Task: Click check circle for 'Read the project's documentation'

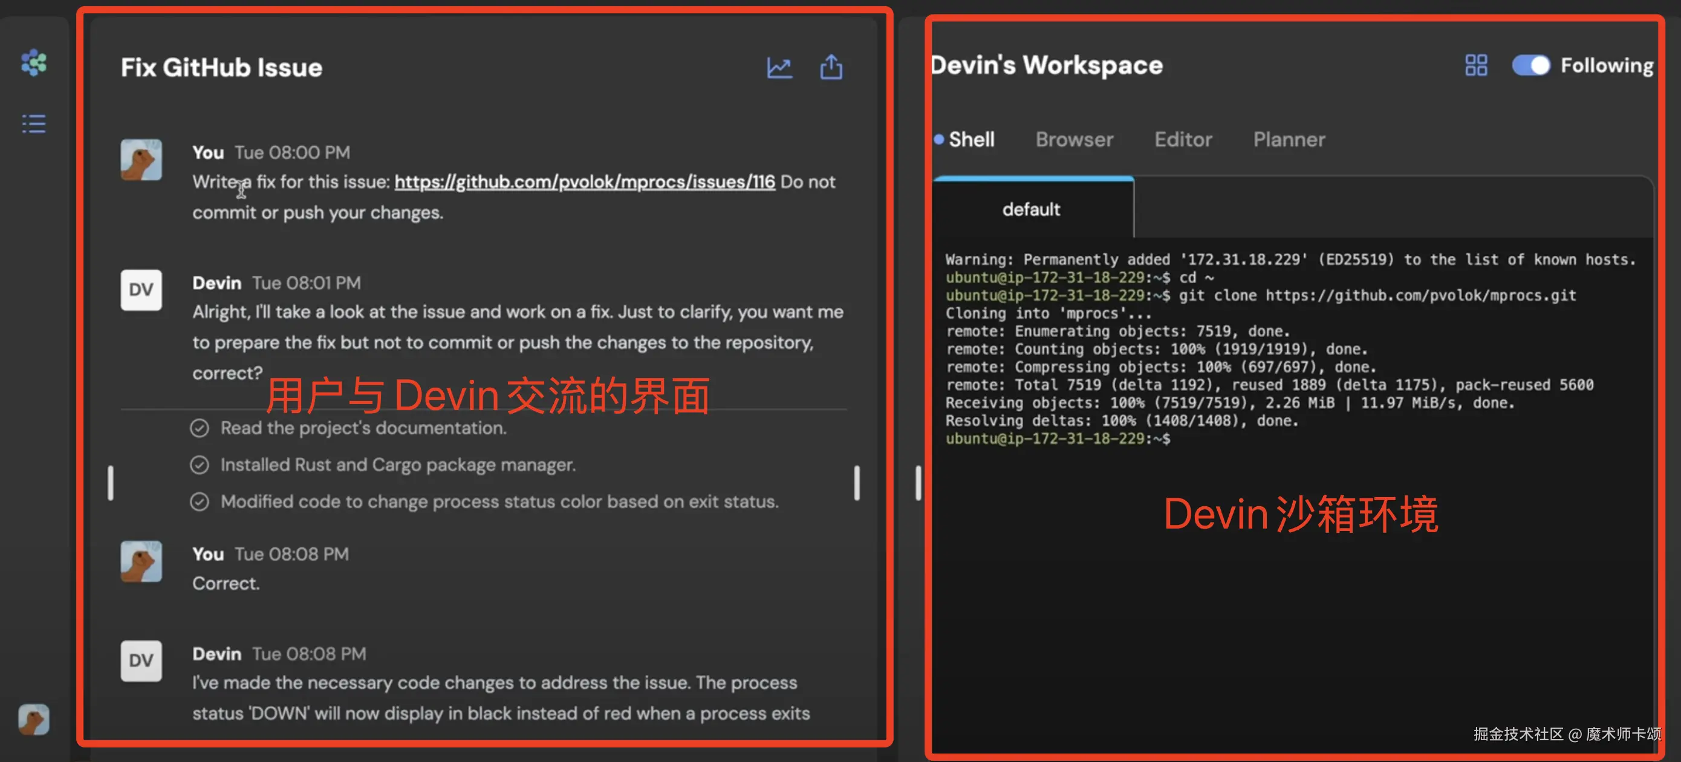Action: coord(199,428)
